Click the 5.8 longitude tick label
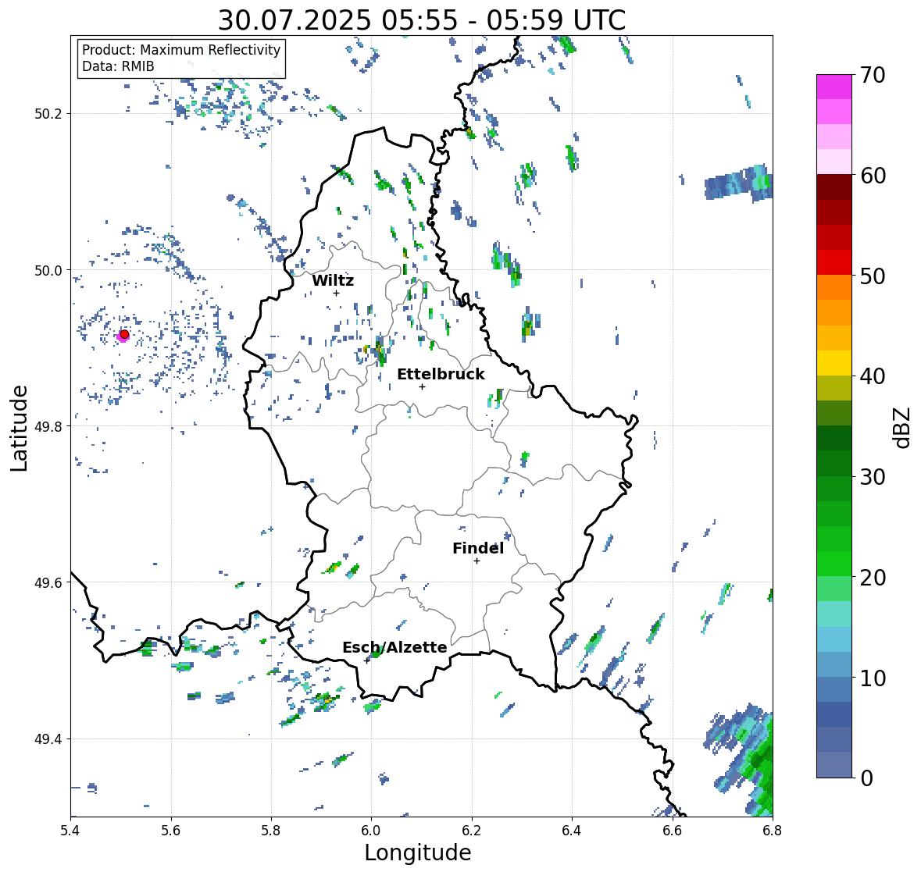Viewport: 921px width, 872px height. (271, 831)
